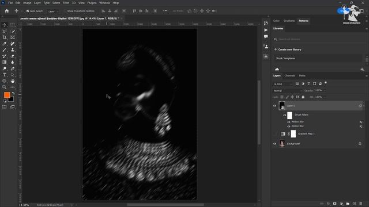Open the Edit Toolbar three-dots menu
369x207 pixels.
coord(13,87)
